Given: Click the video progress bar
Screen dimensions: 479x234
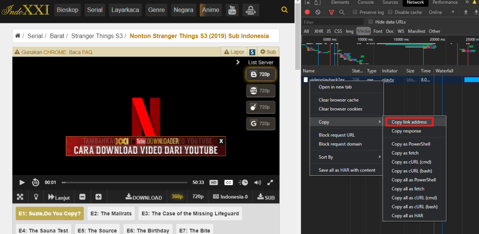Looking at the screenshot, I should (x=124, y=183).
